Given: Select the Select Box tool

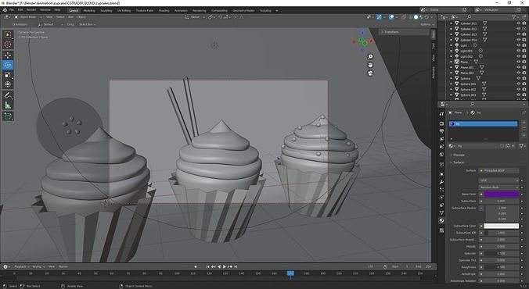Looking at the screenshot, I should [x=8, y=34].
